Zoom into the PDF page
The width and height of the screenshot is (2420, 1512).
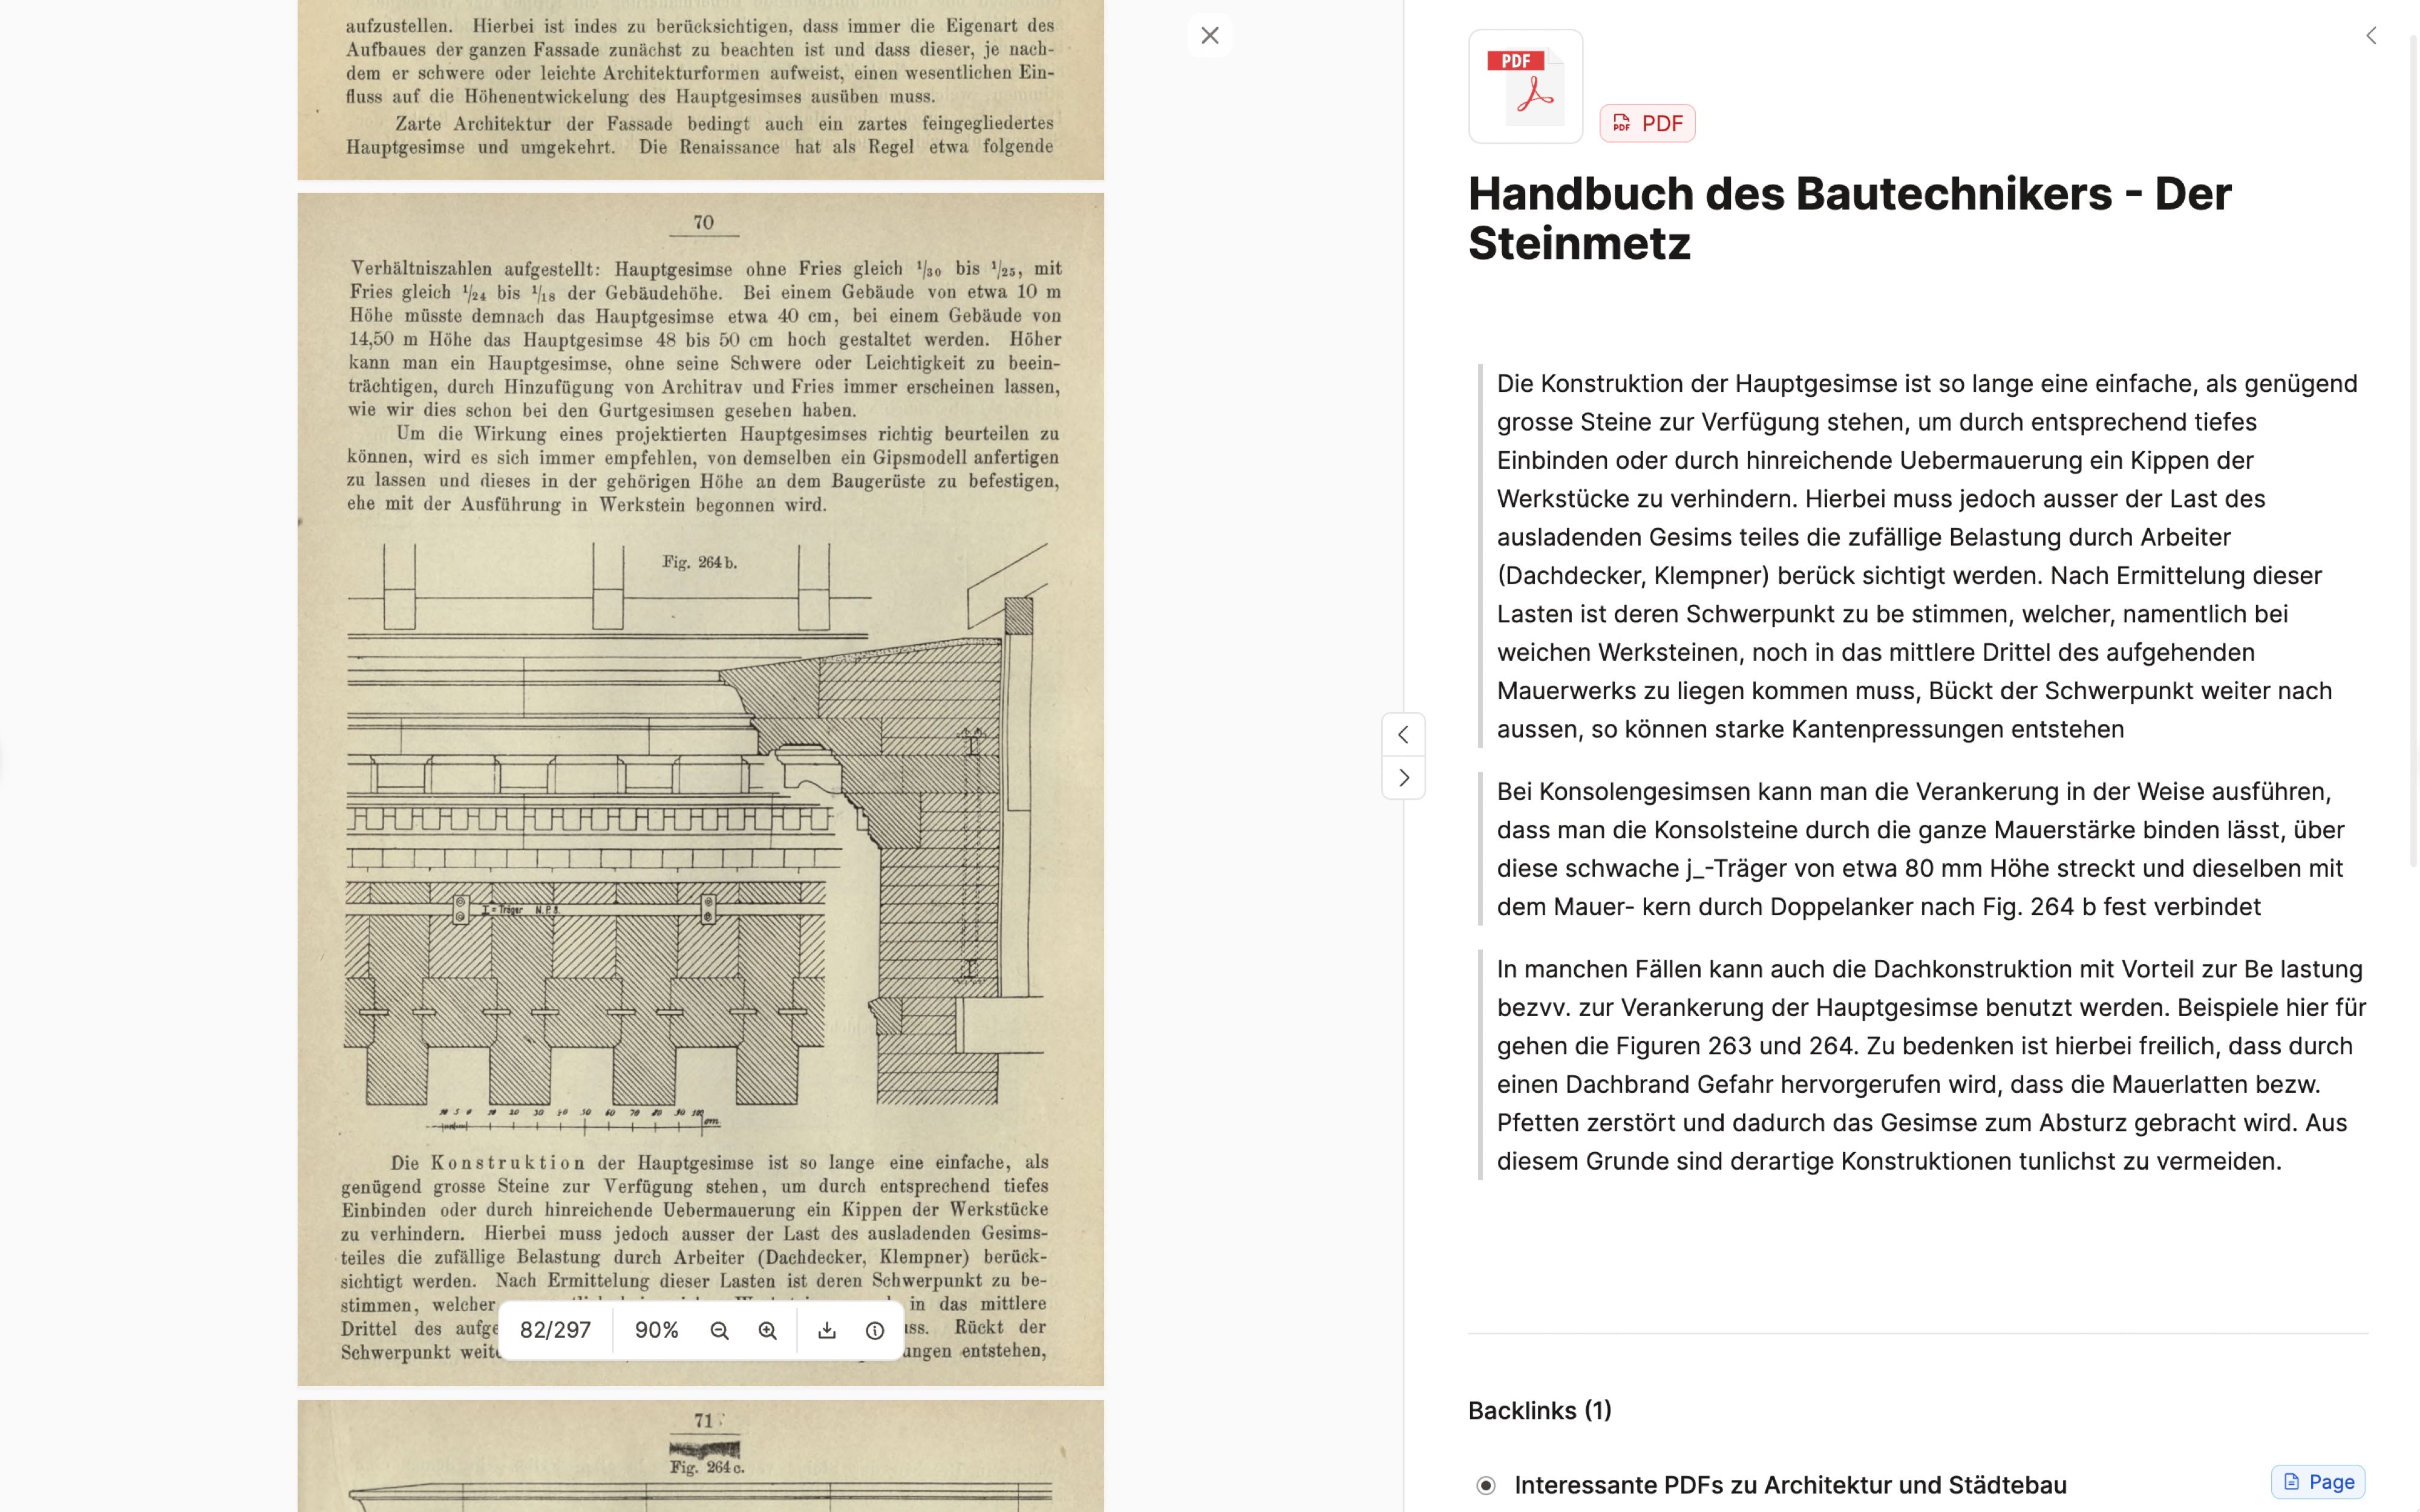click(x=768, y=1330)
